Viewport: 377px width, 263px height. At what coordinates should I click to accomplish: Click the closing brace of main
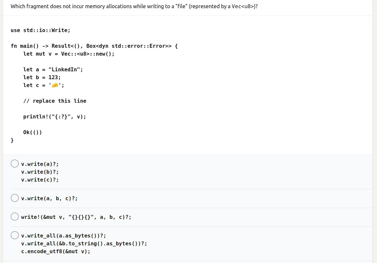coord(12,140)
